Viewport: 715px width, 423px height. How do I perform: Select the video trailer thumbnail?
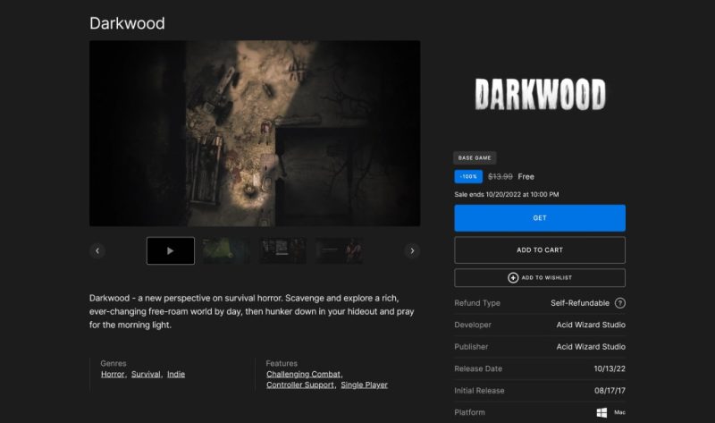click(x=171, y=250)
